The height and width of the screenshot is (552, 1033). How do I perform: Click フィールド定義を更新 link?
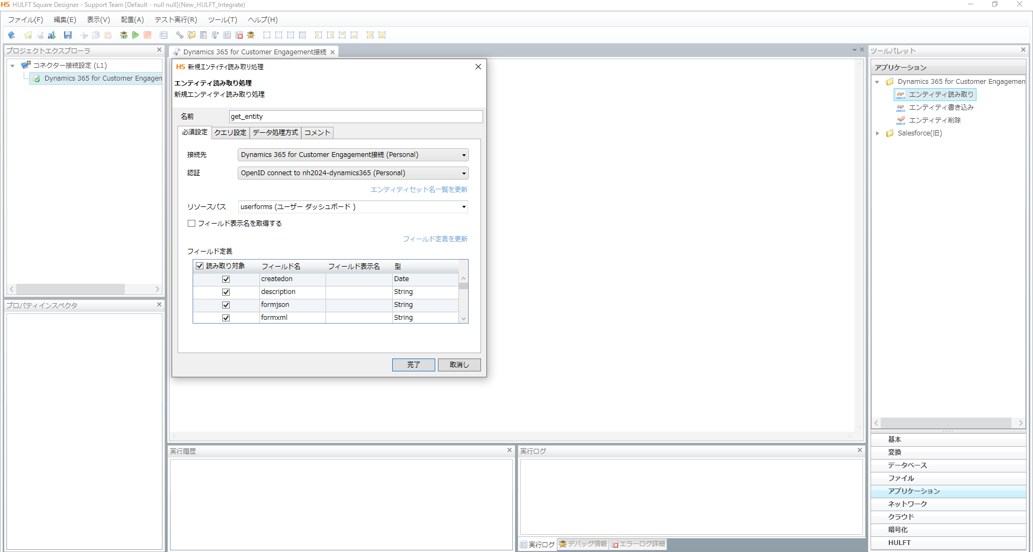[x=435, y=239]
